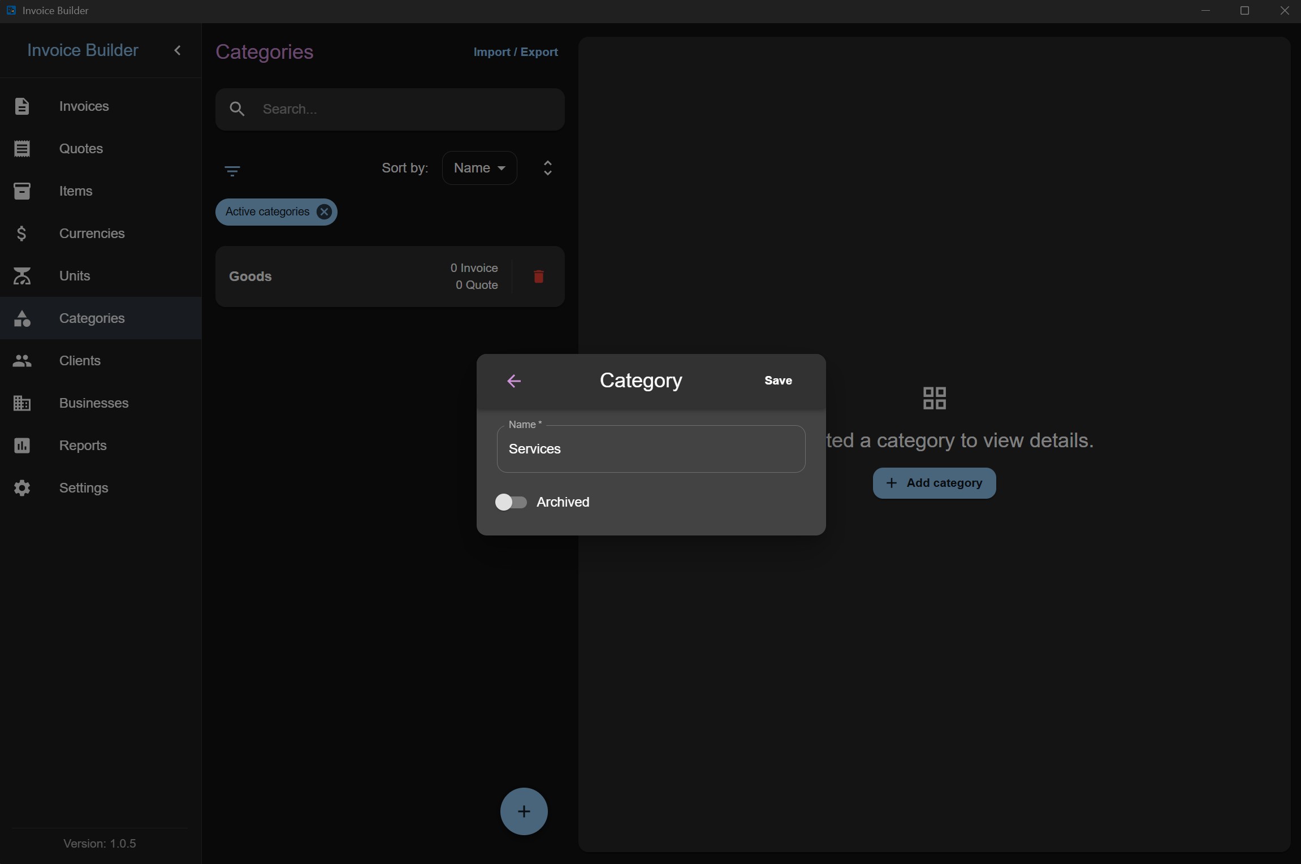Save the Category dialog
This screenshot has height=864, width=1301.
pyautogui.click(x=778, y=381)
